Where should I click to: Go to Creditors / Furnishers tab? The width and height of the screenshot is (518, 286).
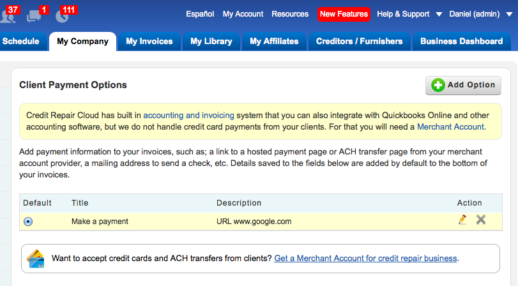360,41
